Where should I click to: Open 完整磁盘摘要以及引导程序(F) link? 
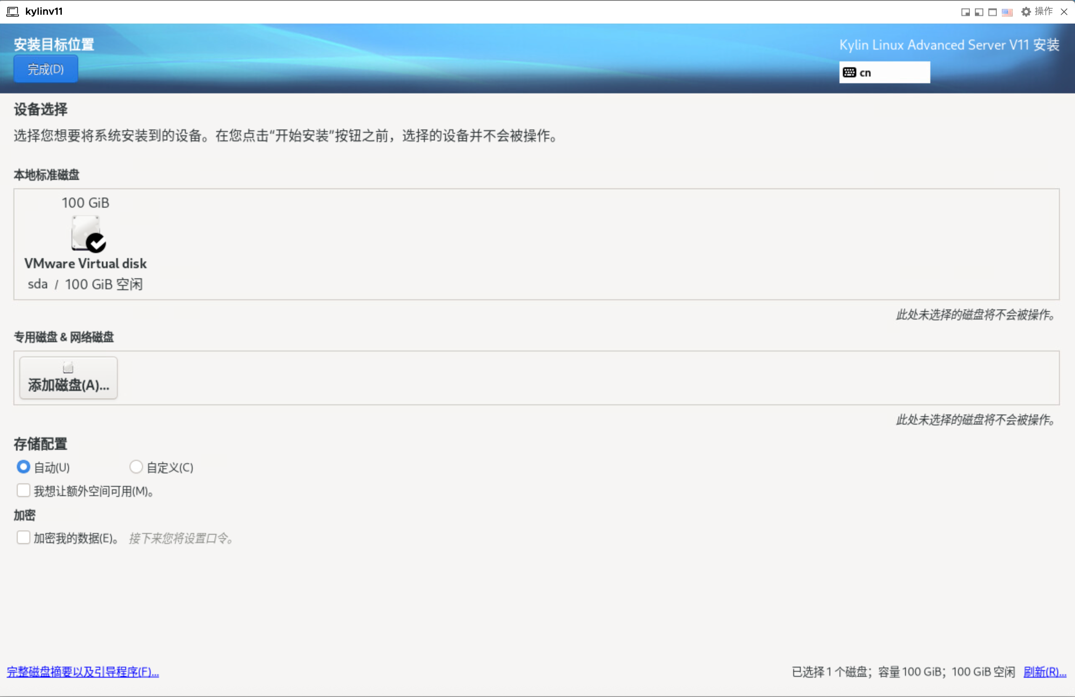pos(83,672)
